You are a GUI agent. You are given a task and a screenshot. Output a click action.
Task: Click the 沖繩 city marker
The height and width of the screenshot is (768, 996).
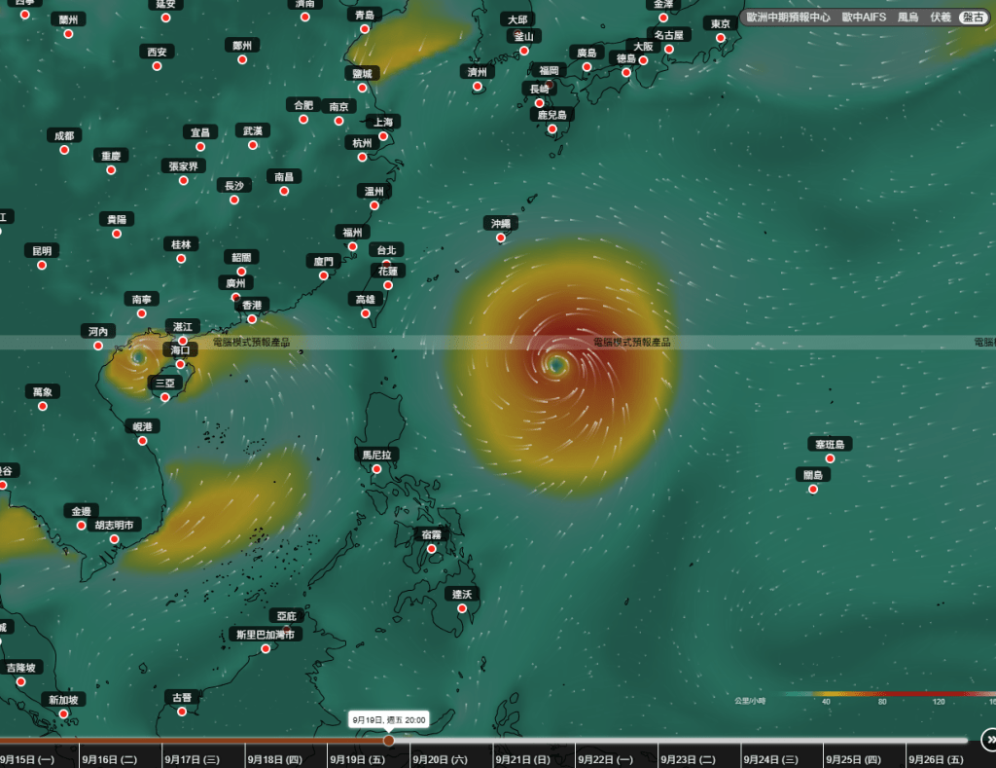click(501, 238)
